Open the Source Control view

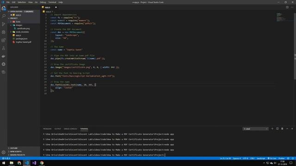click(4, 24)
